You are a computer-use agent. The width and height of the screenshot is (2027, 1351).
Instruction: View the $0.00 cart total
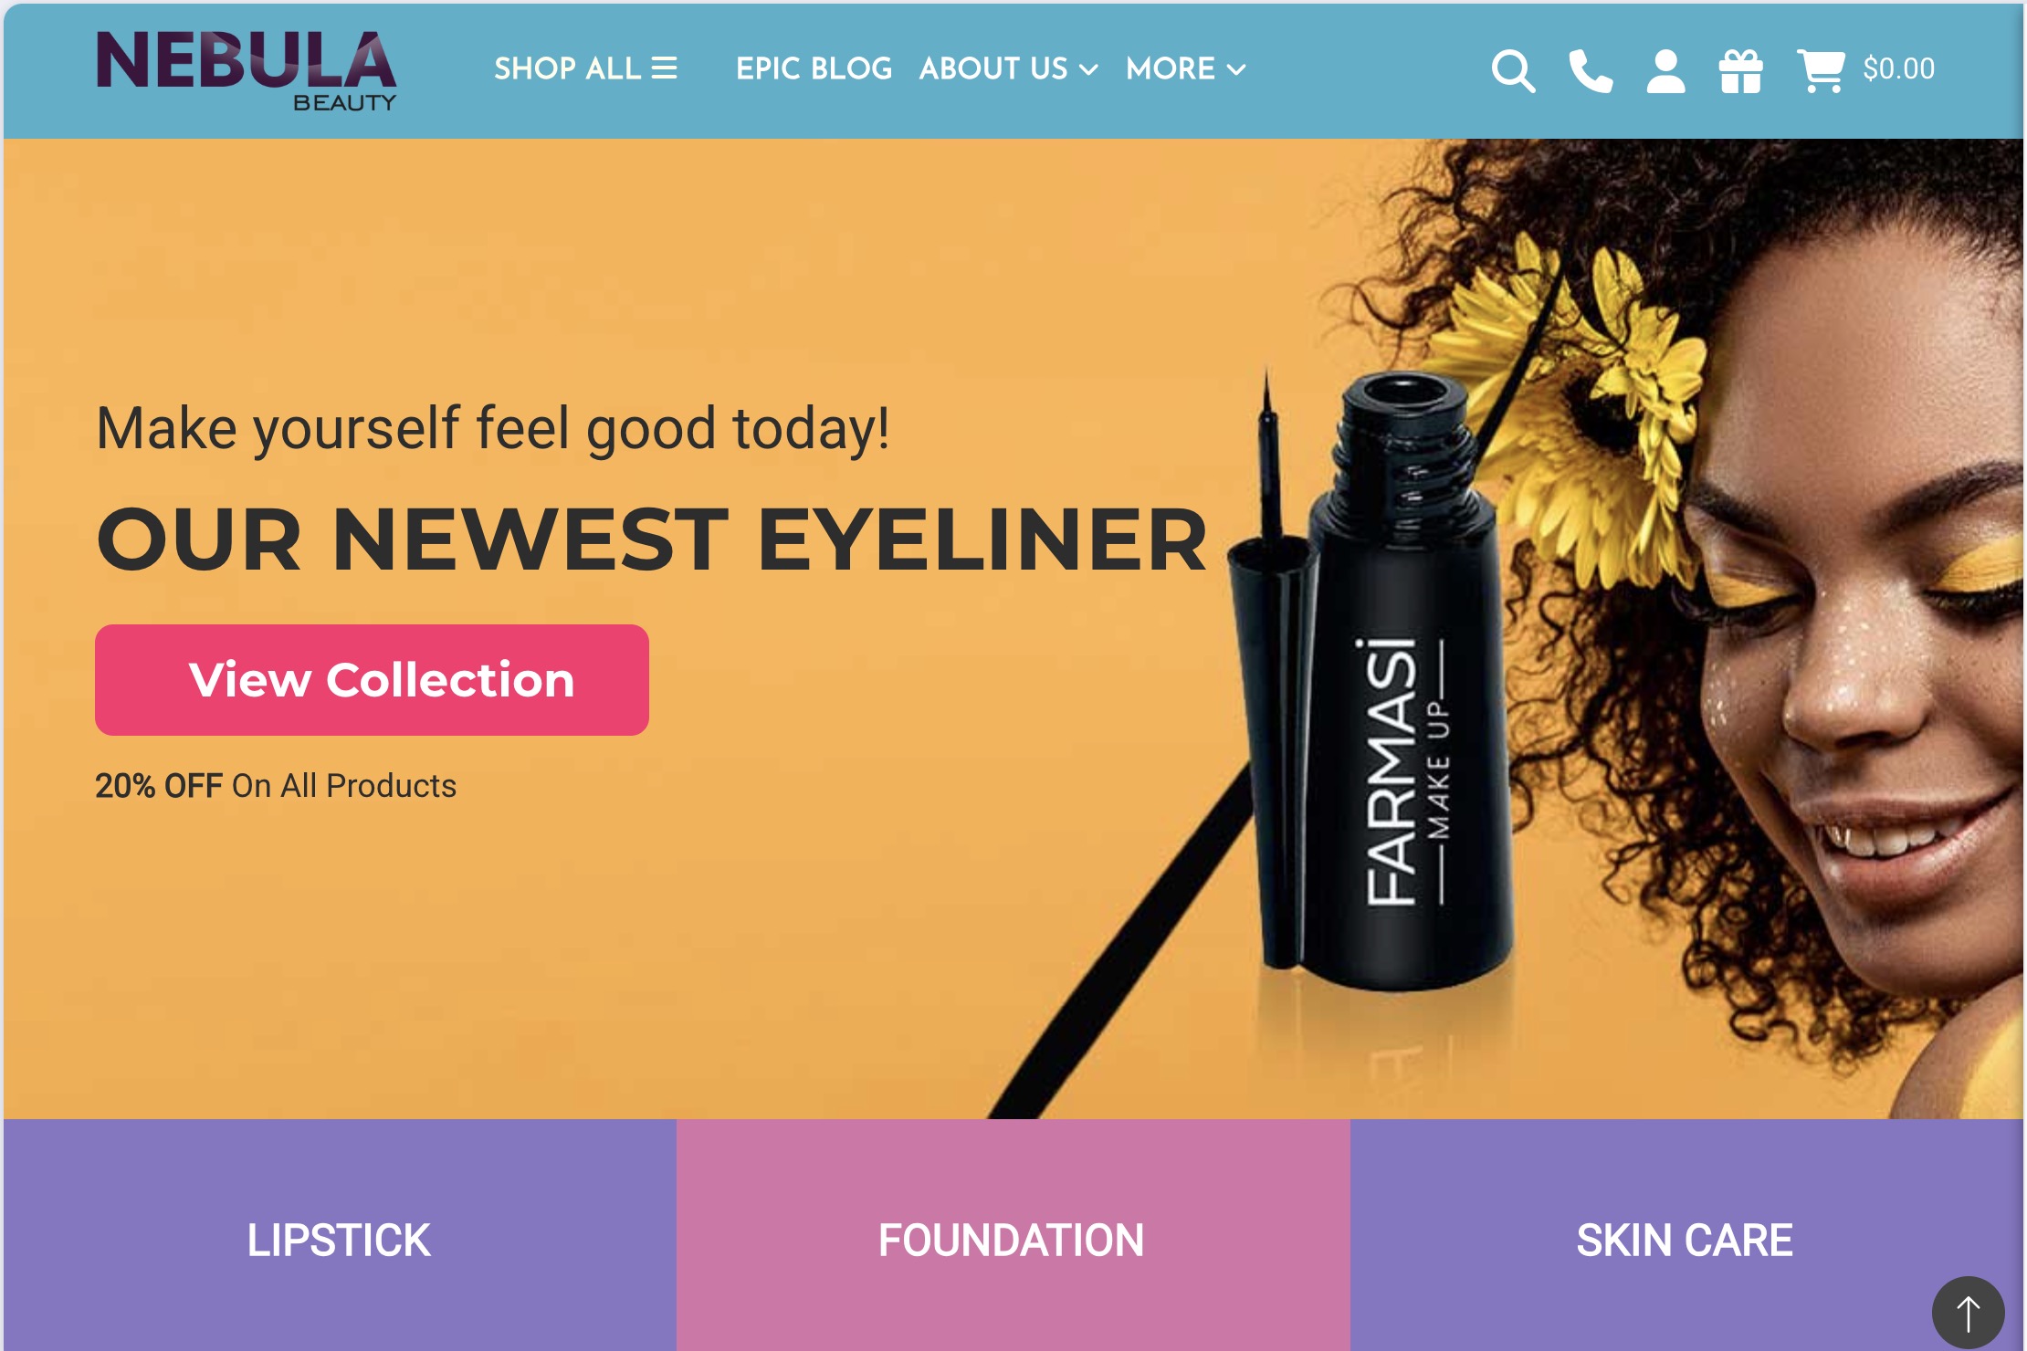(1898, 69)
